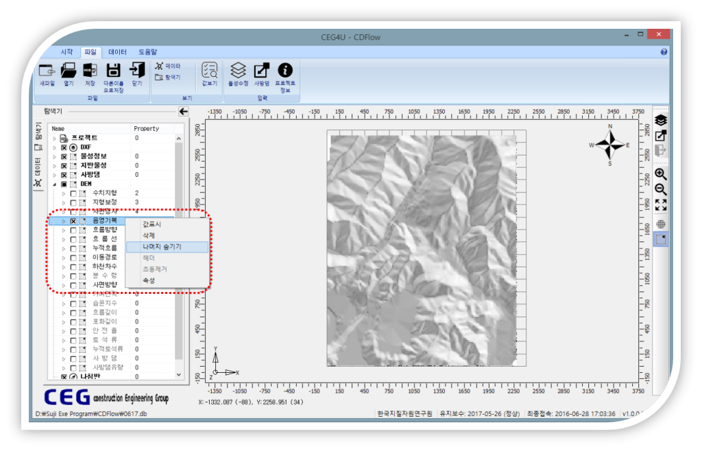Image resolution: width=702 pixels, height=451 pixels.
Task: Select the 습윤지수 tree row
Action: pyautogui.click(x=112, y=304)
